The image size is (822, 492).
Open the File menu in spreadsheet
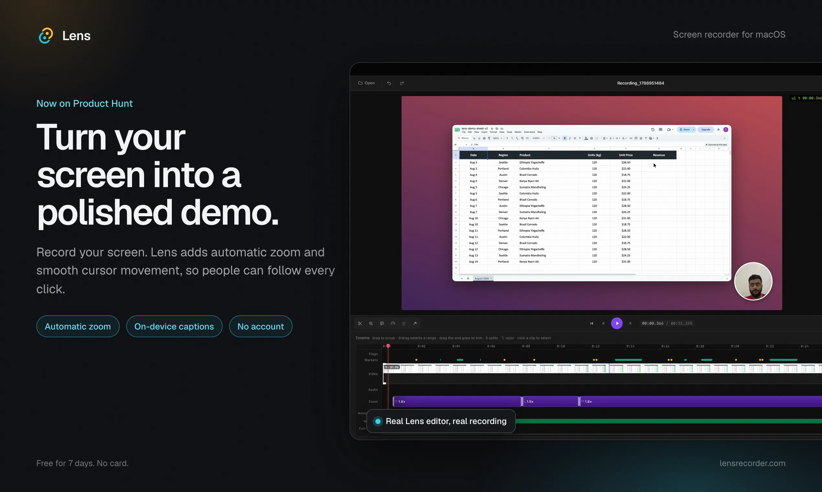coord(464,132)
